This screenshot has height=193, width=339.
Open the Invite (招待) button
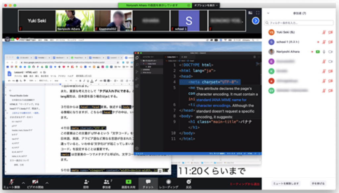[86, 184]
